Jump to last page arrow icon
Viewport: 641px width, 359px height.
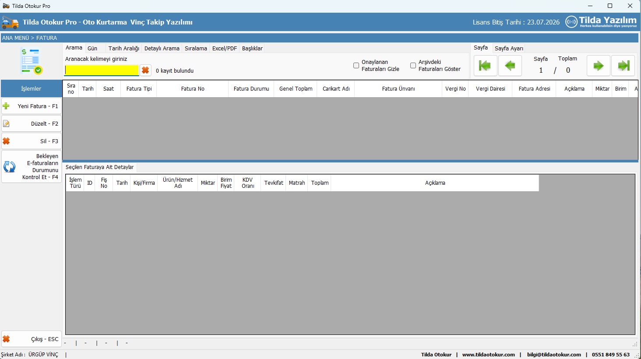[623, 66]
